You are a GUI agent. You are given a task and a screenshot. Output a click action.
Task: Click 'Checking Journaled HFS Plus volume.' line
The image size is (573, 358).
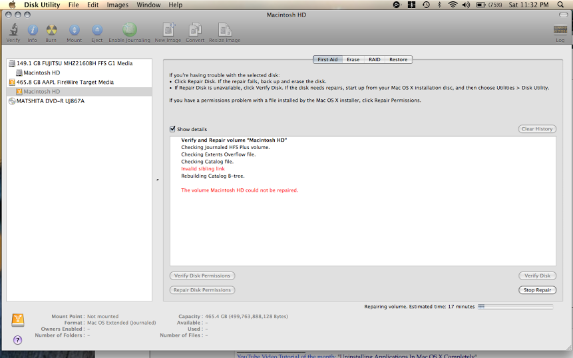coord(226,147)
